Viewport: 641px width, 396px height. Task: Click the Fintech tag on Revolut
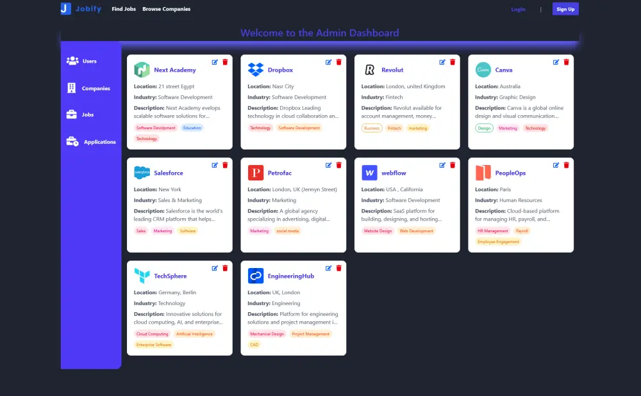coord(394,128)
